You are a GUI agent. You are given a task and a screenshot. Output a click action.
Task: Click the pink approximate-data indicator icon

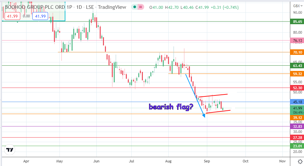[x=141, y=7]
